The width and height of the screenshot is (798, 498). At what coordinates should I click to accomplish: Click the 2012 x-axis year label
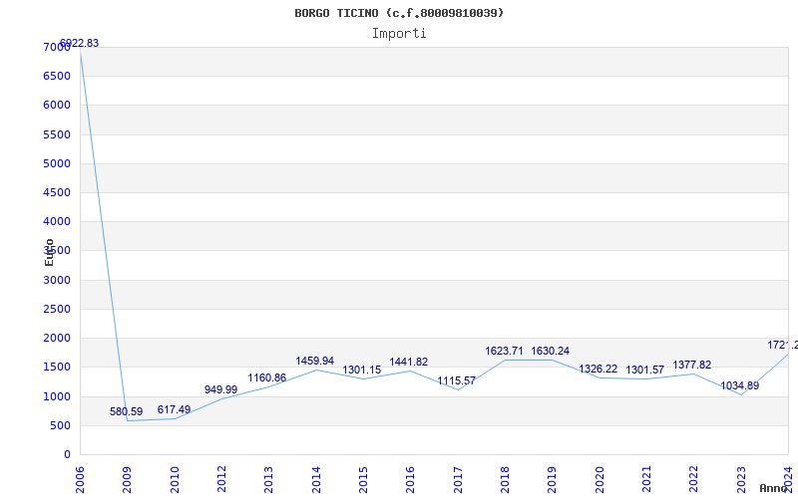click(221, 480)
